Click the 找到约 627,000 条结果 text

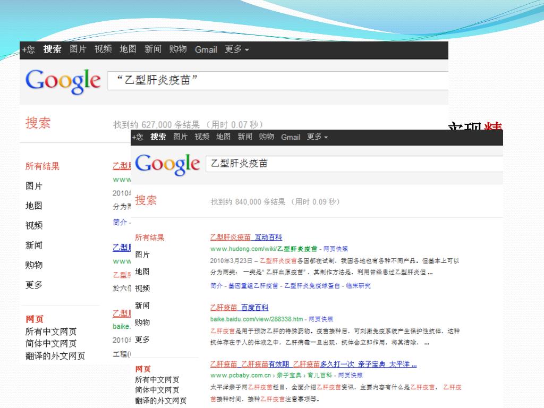[x=157, y=124]
